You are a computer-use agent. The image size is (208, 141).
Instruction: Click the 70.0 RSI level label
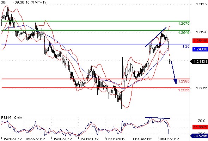pyautogui.click(x=202, y=121)
